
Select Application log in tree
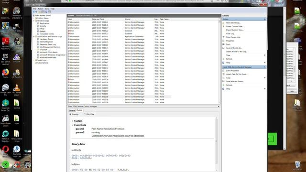[44, 23]
